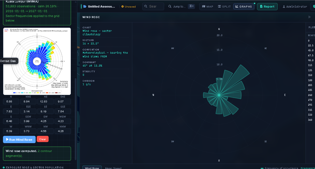The image size is (315, 169).
Task: Edit the SSE sector value 7.54
Action: coord(63,111)
